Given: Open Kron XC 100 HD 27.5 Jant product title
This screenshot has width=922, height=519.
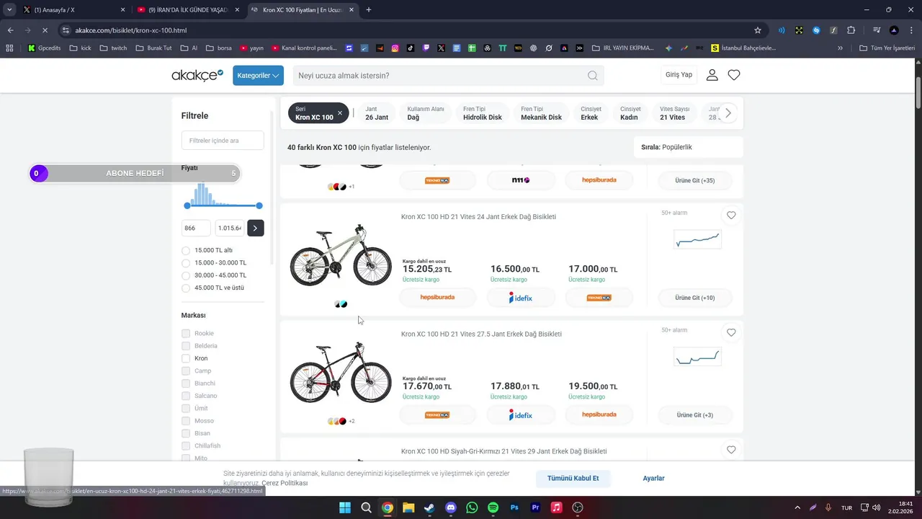Looking at the screenshot, I should pos(481,334).
